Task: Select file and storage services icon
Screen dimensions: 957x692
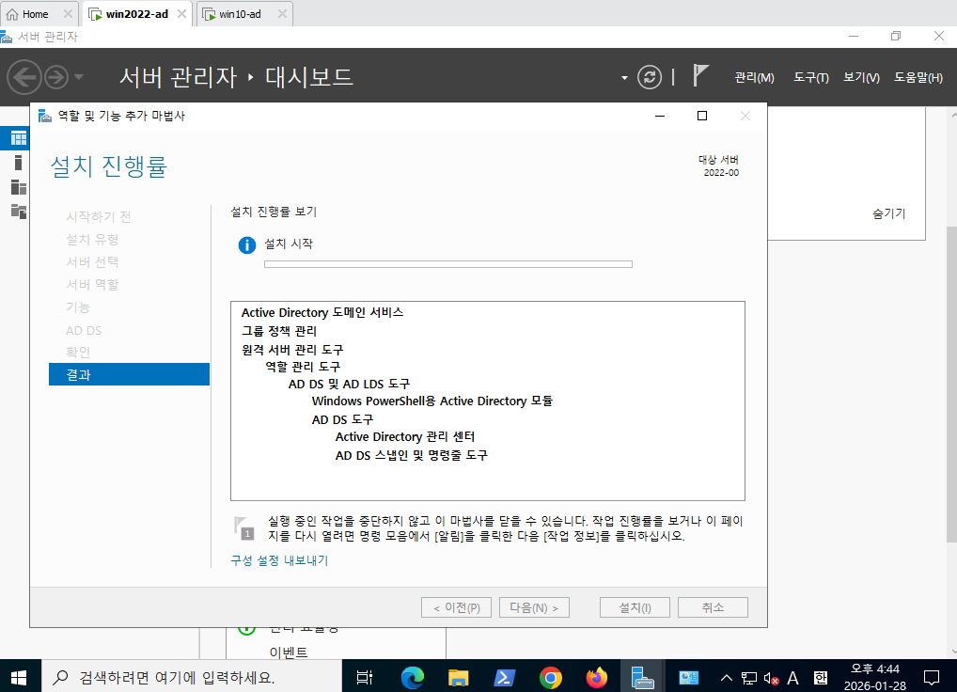Action: pyautogui.click(x=18, y=212)
